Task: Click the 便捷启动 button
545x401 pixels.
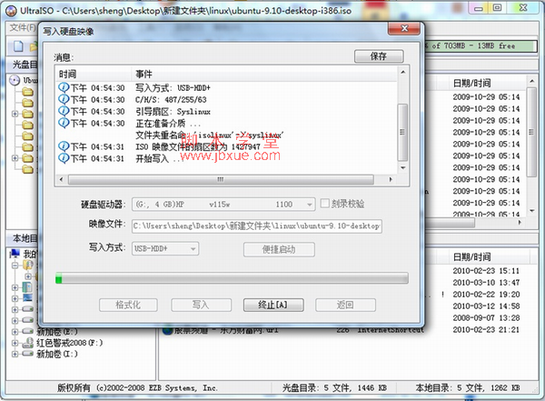Action: click(279, 249)
